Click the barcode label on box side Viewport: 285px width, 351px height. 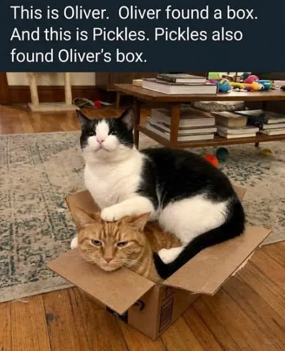[x=166, y=313]
